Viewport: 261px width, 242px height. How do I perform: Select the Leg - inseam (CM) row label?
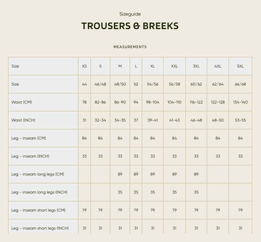pyautogui.click(x=29, y=138)
